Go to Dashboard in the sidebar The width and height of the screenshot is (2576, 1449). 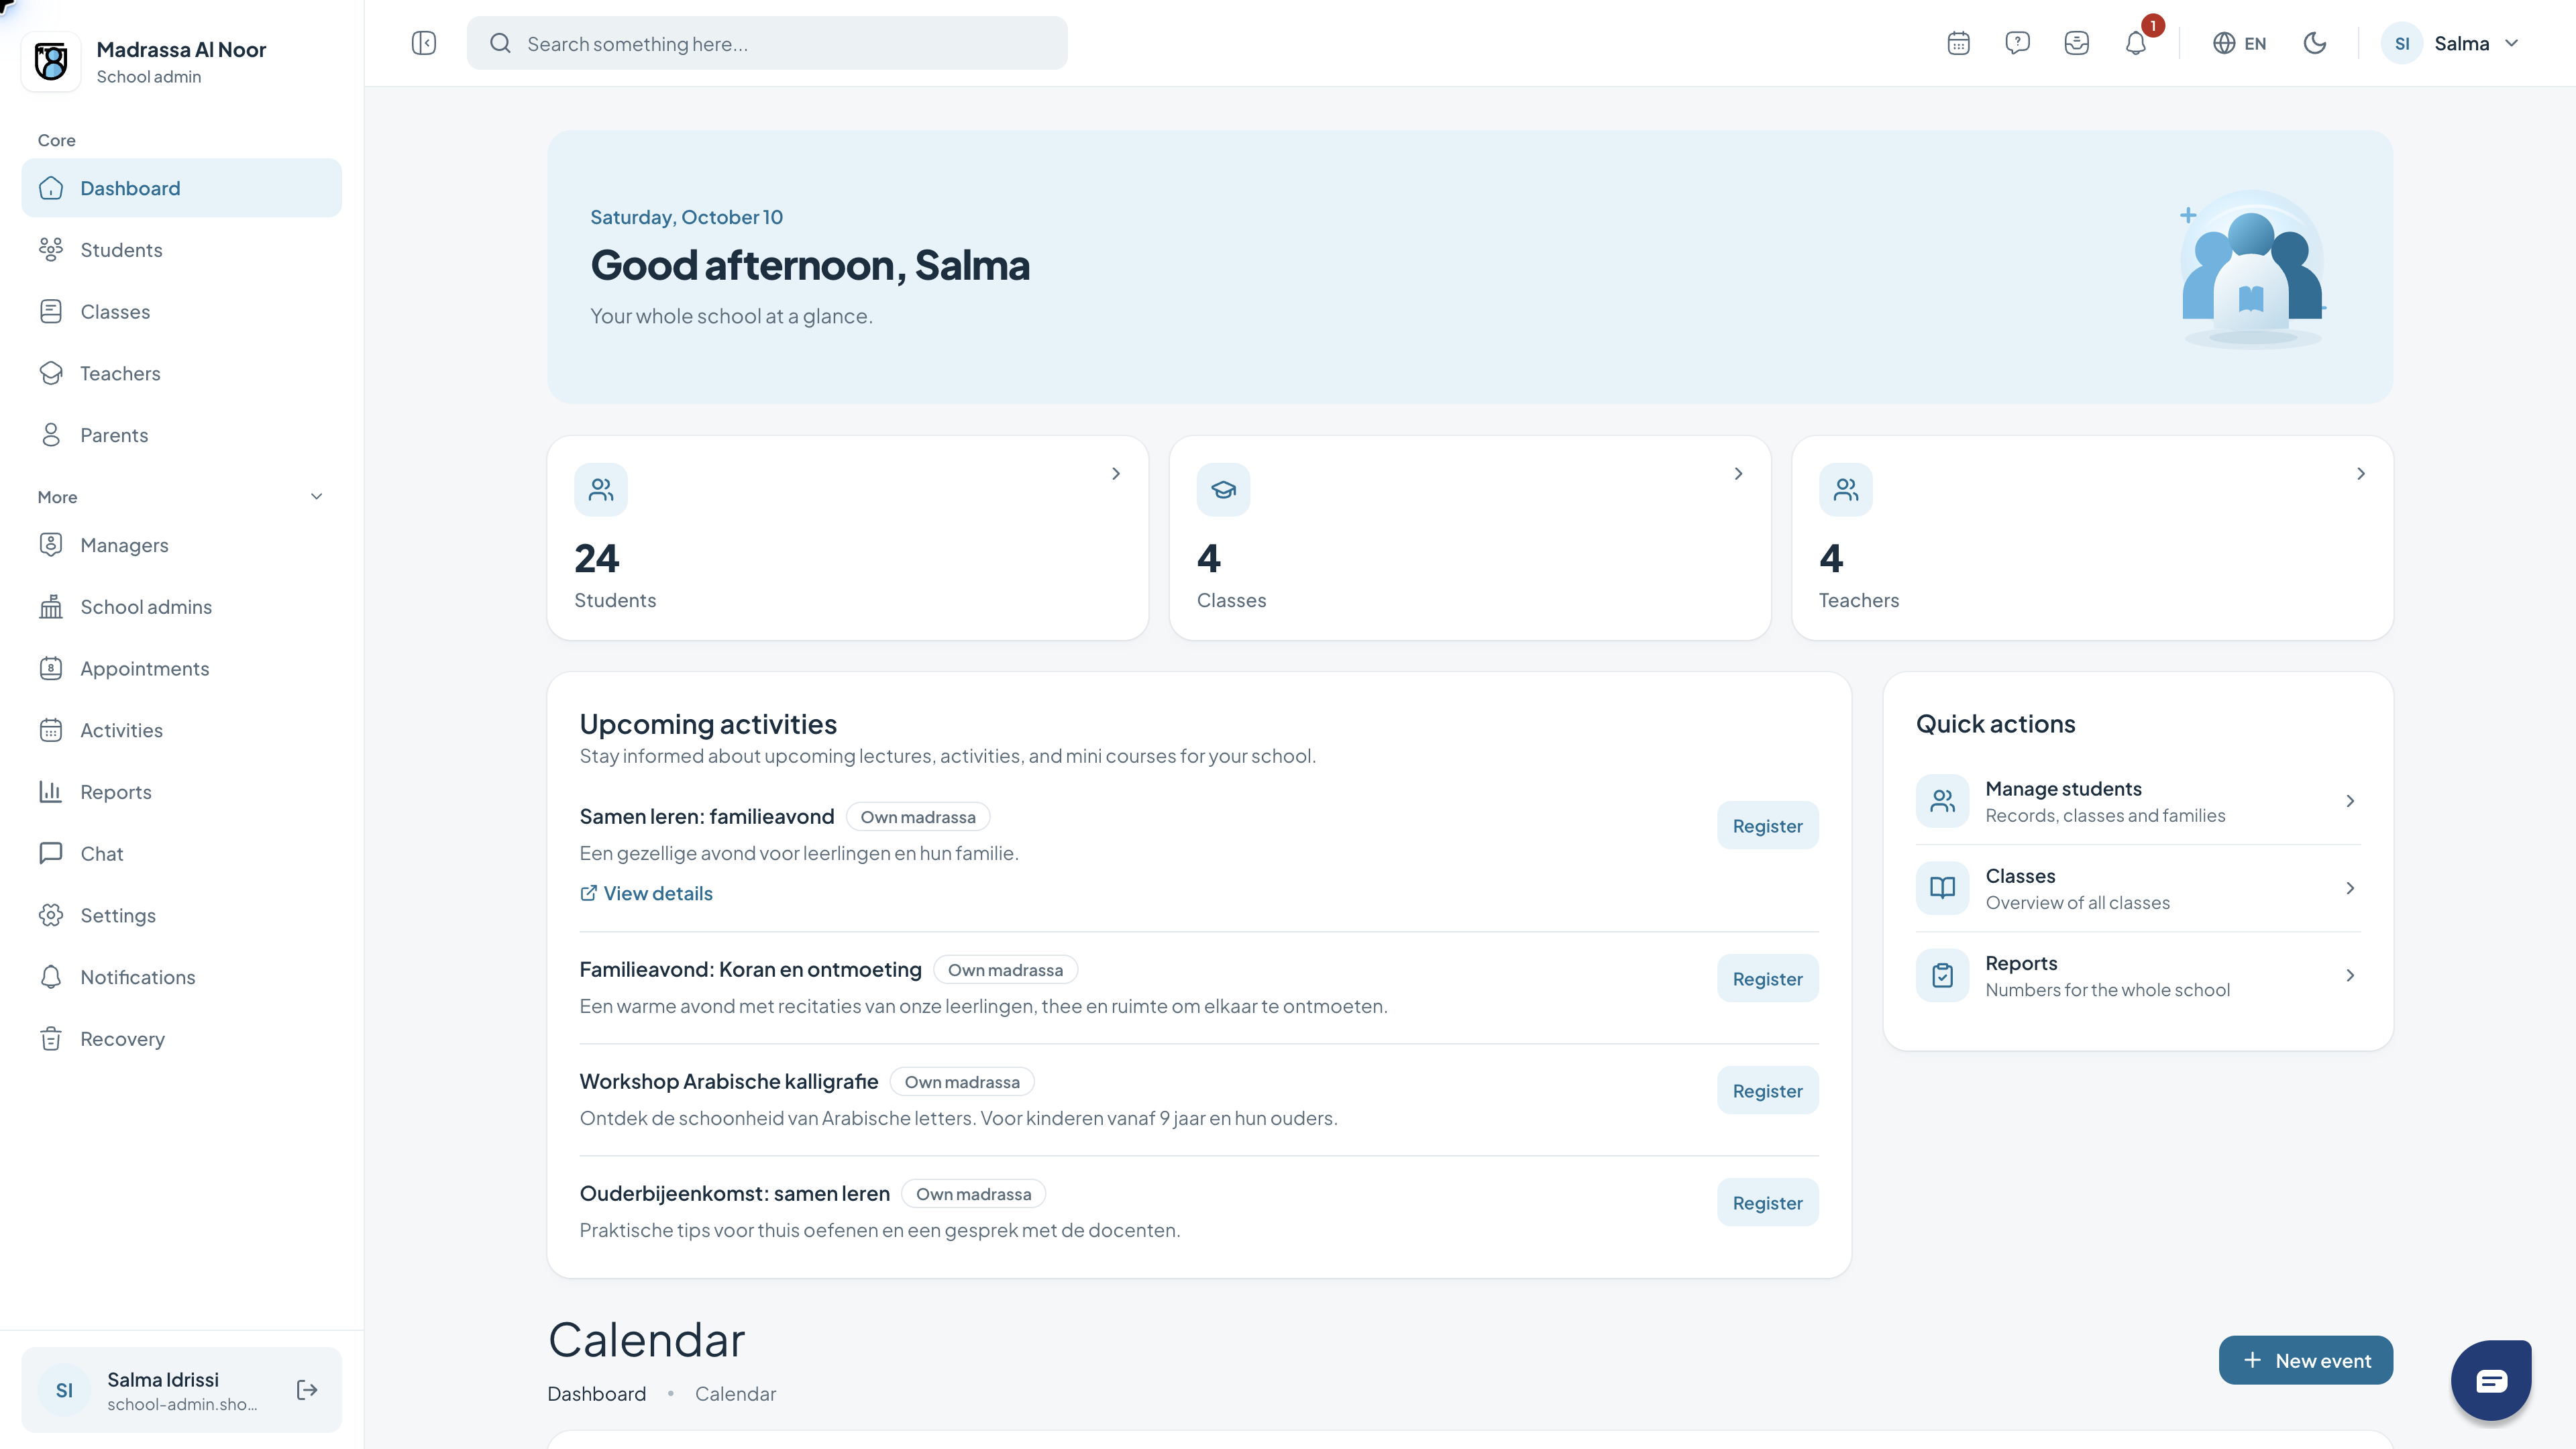click(181, 188)
